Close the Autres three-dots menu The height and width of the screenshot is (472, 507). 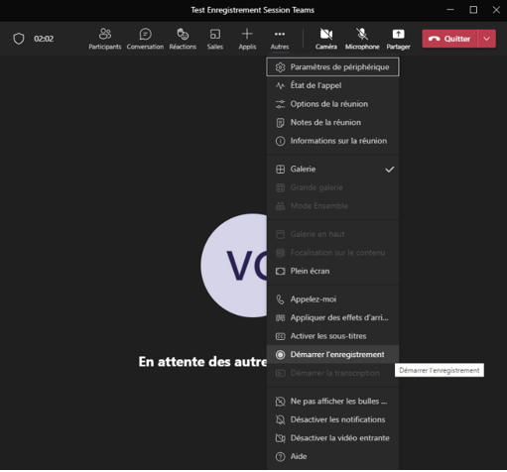pos(280,39)
